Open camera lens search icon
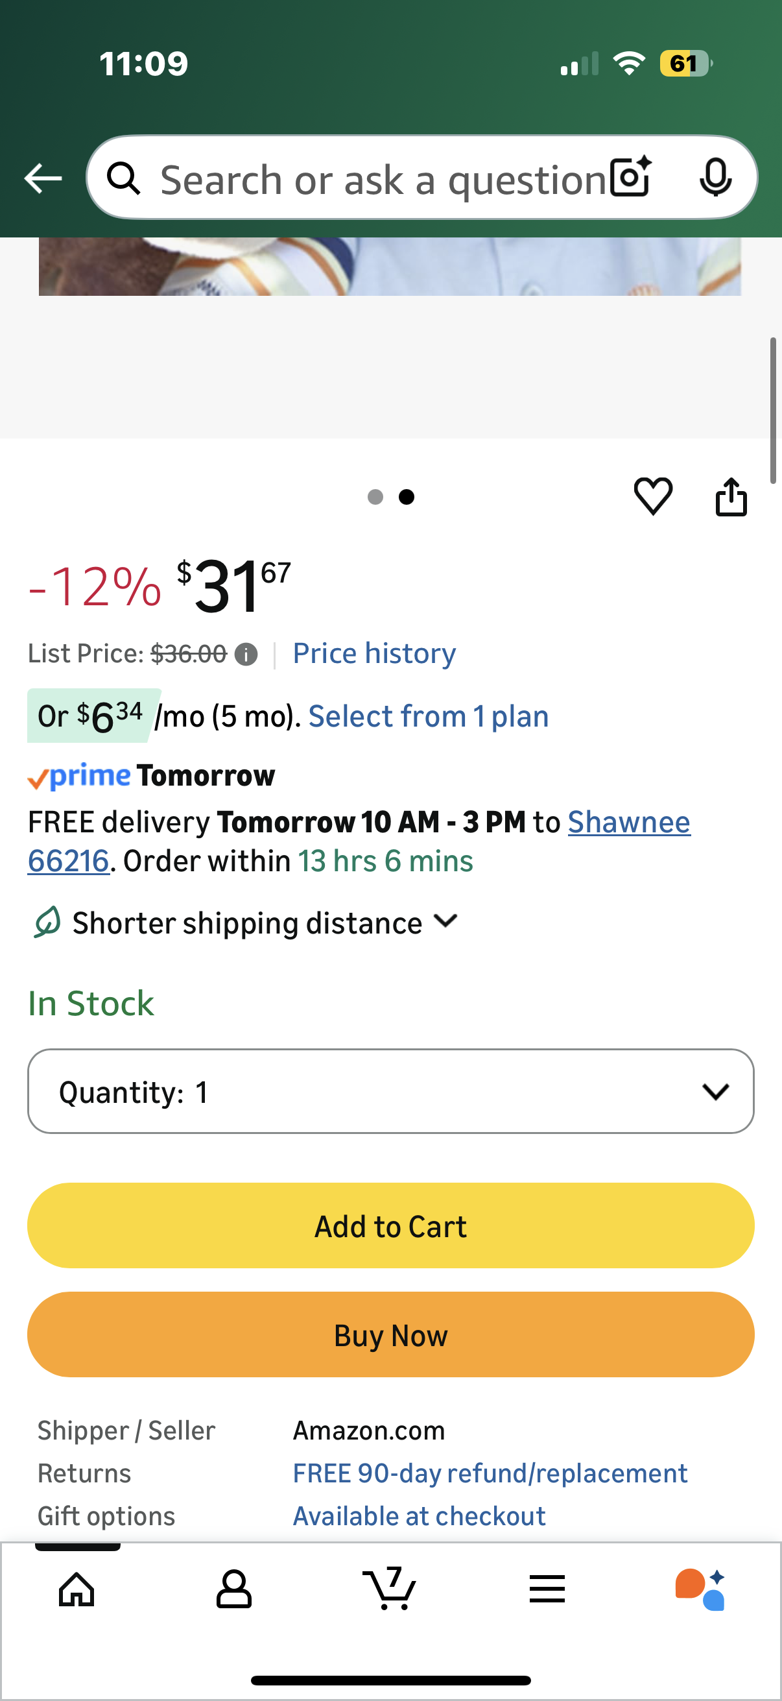Viewport: 782px width, 1701px height. pyautogui.click(x=630, y=178)
